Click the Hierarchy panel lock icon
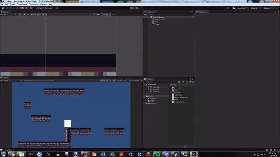280x157 pixels. [x=190, y=12]
